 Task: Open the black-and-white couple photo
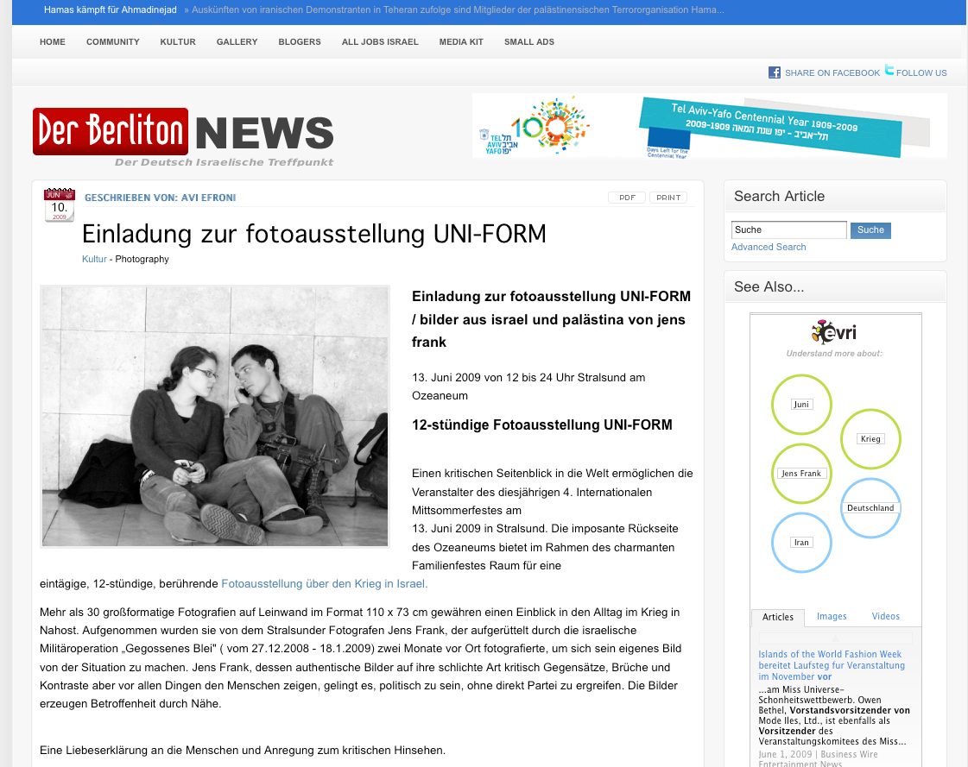pos(215,417)
